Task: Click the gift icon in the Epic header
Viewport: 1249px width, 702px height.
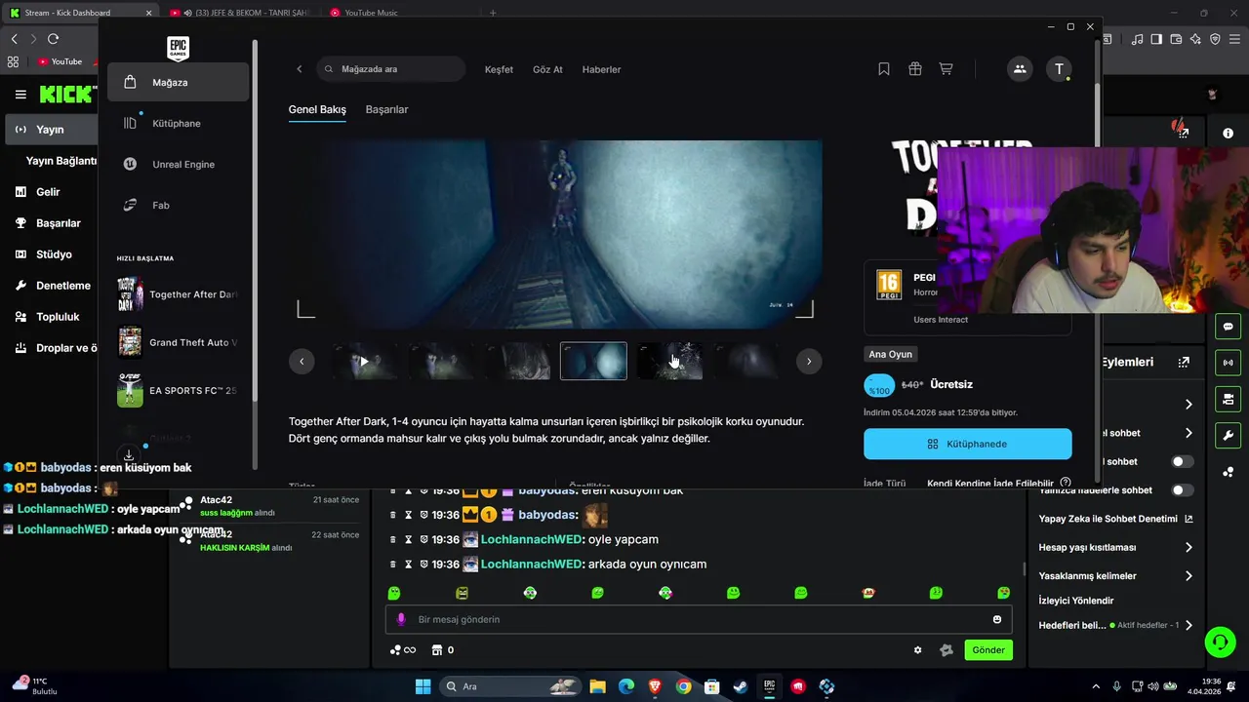Action: (x=915, y=69)
